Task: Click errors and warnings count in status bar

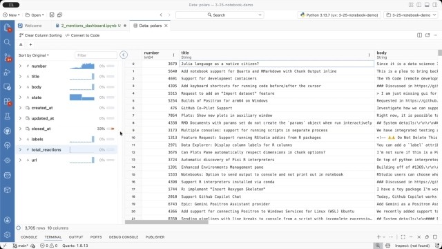Action: [49, 246]
